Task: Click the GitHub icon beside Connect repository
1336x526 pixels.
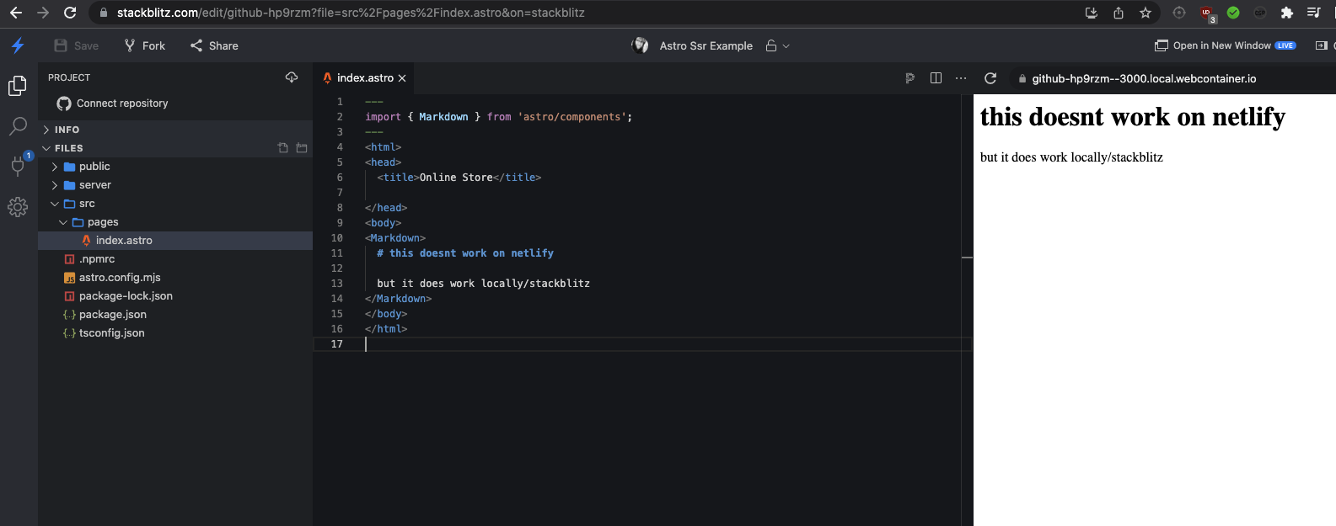Action: [x=64, y=104]
